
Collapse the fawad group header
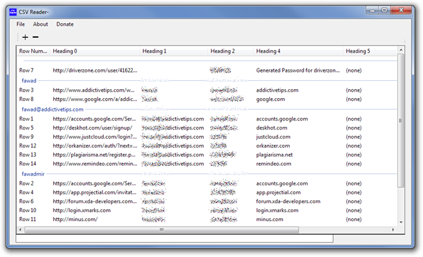click(x=29, y=81)
